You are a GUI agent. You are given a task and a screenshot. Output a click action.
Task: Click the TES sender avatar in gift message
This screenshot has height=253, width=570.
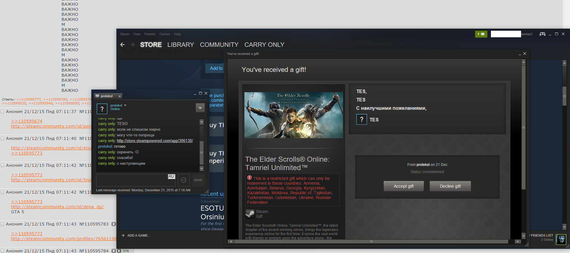pos(361,120)
